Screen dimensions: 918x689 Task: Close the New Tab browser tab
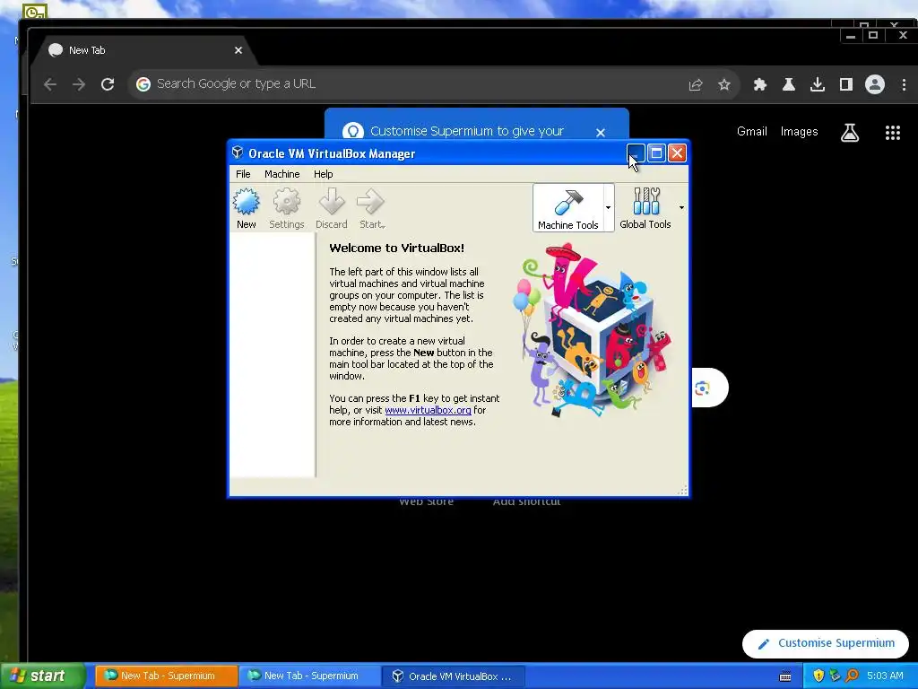click(x=238, y=50)
